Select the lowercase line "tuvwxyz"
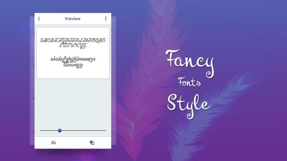 click(73, 65)
